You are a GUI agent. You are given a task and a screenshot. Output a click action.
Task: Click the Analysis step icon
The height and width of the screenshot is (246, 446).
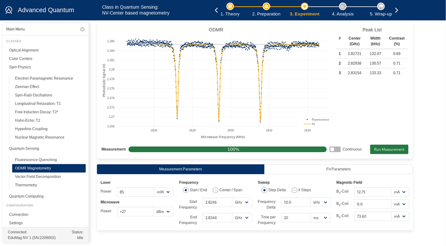[342, 6]
